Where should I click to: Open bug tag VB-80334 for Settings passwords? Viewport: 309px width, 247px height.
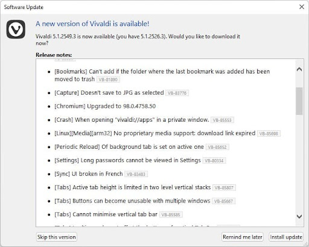click(214, 161)
